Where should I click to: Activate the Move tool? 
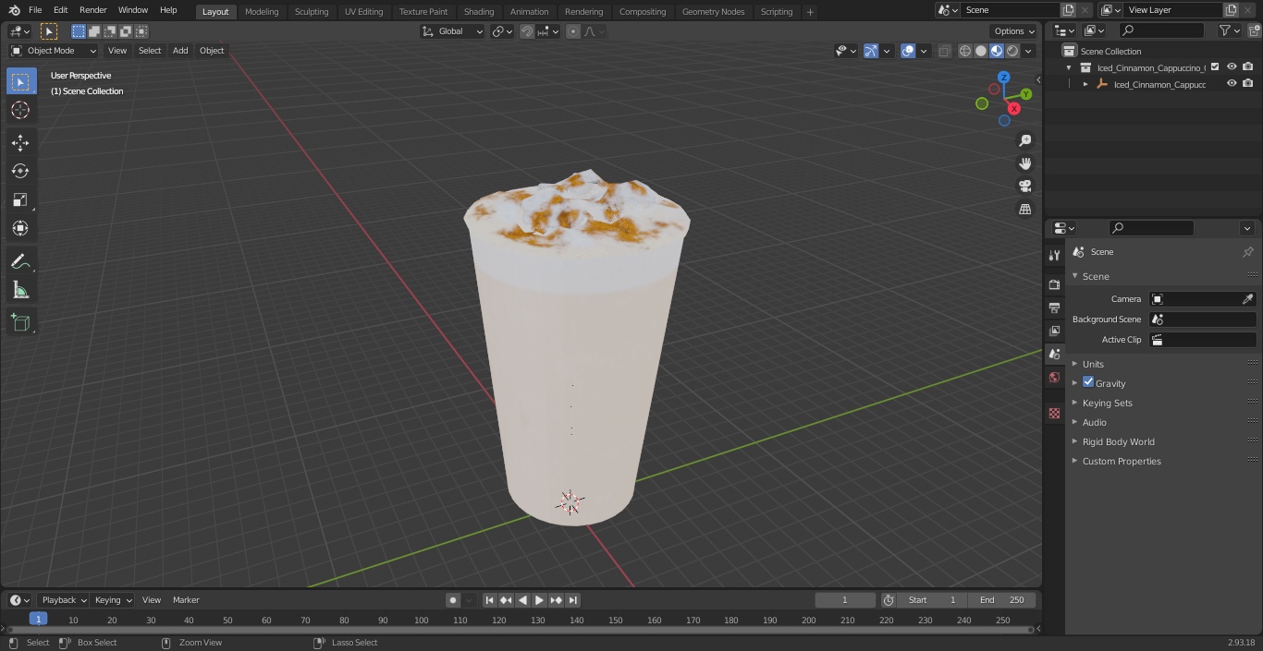pos(20,142)
